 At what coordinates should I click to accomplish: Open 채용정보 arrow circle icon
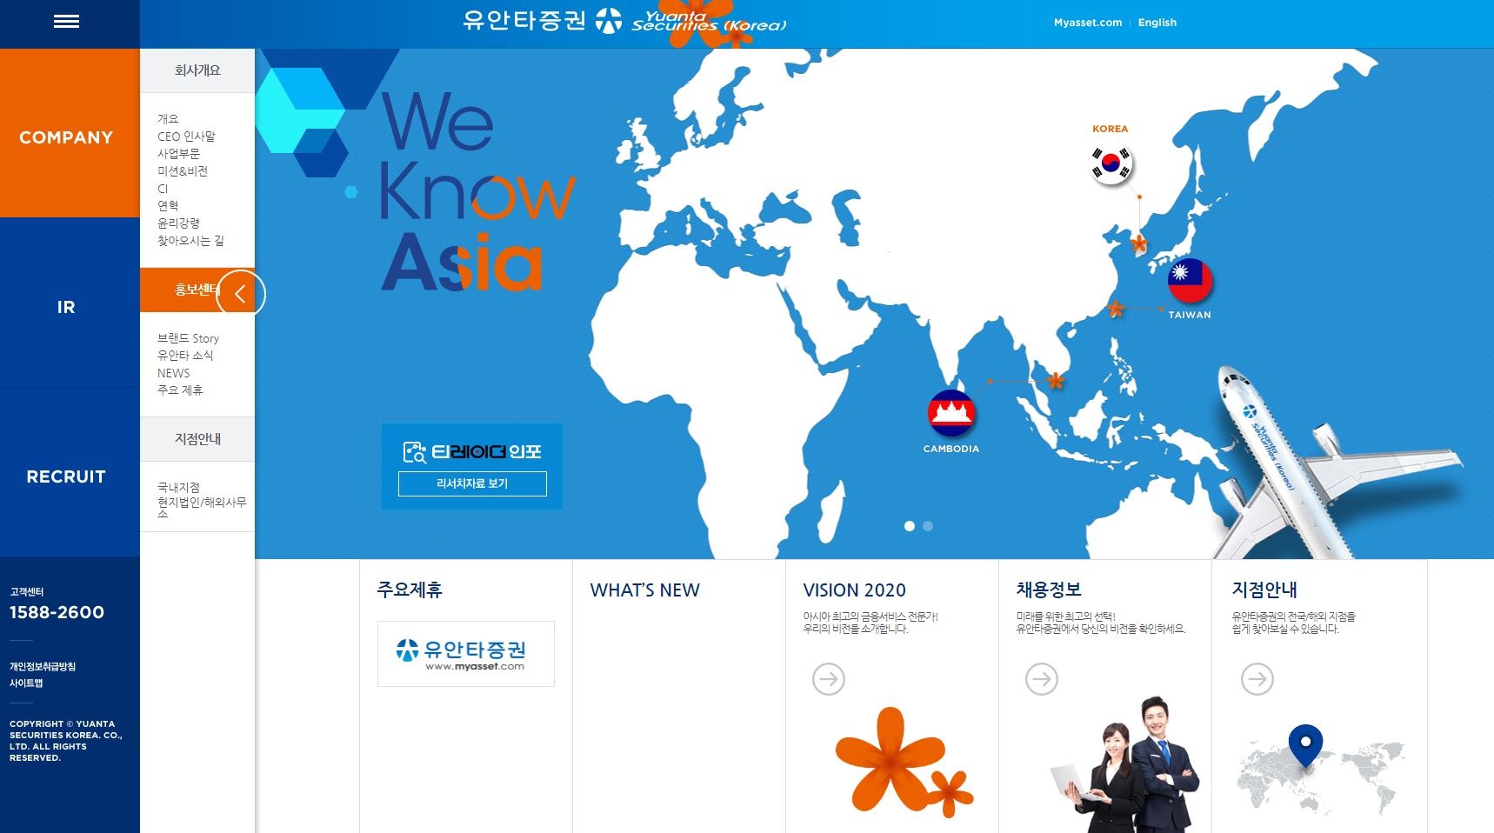pos(1042,679)
